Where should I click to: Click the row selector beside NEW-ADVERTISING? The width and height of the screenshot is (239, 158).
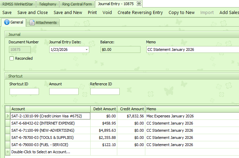pos(8,130)
